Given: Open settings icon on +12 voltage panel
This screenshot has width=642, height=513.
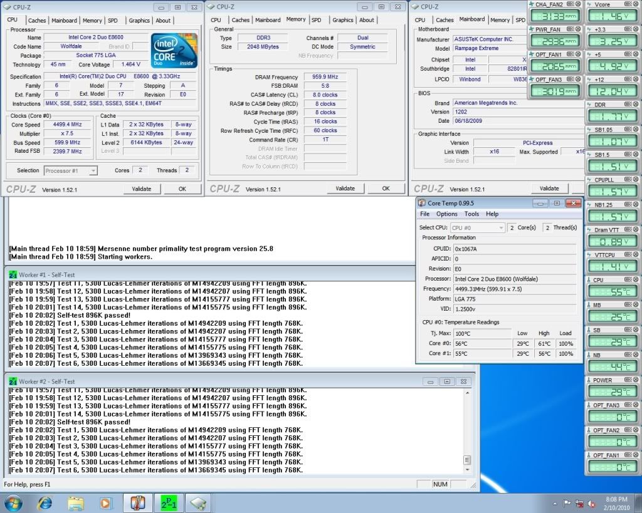Looking at the screenshot, I should click(x=628, y=79).
